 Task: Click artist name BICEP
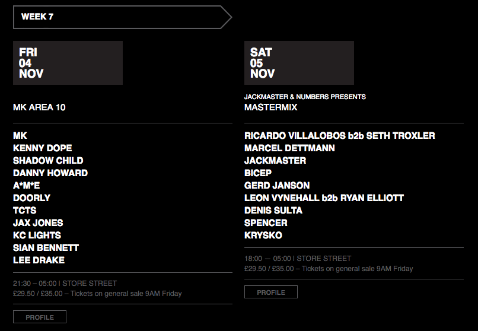tap(258, 173)
